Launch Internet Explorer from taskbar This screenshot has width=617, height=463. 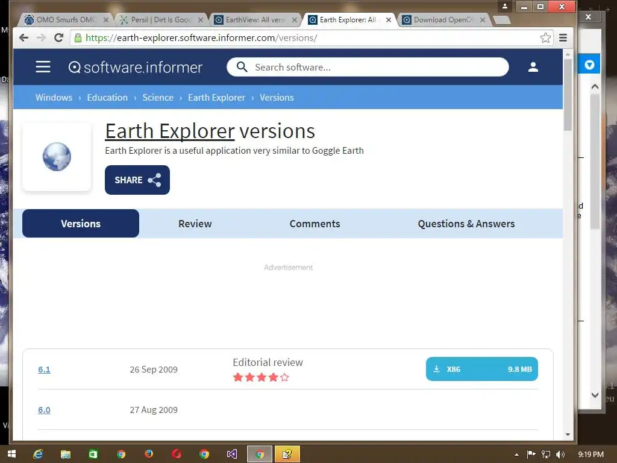coord(38,454)
